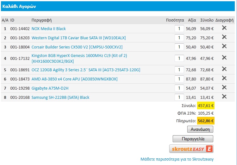Click the 105,25 € VAT amount
Image resolution: width=237 pixels, height=165 pixels.
point(206,113)
